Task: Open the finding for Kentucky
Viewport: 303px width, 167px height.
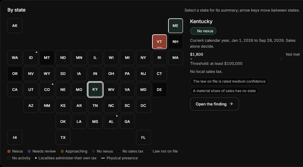Action: (215, 104)
